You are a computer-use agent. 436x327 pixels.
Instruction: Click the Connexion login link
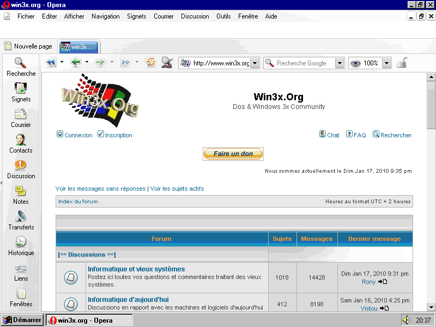[75, 135]
